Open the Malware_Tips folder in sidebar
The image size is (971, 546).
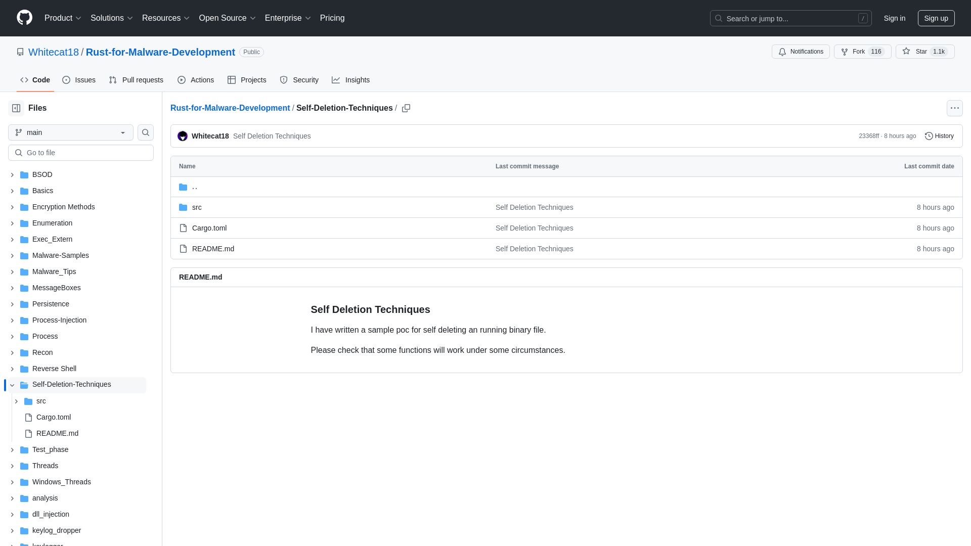pyautogui.click(x=54, y=271)
